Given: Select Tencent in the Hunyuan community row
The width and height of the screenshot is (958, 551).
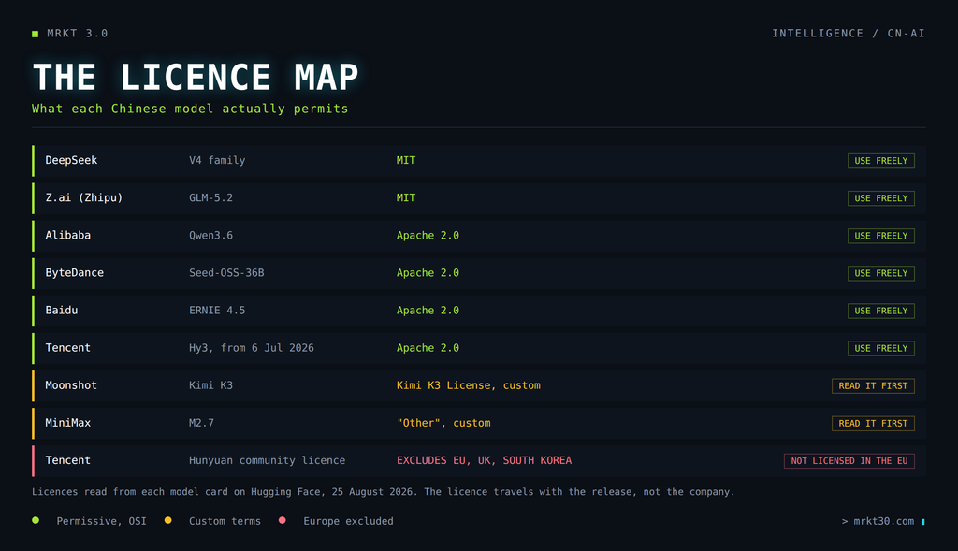Looking at the screenshot, I should (67, 460).
